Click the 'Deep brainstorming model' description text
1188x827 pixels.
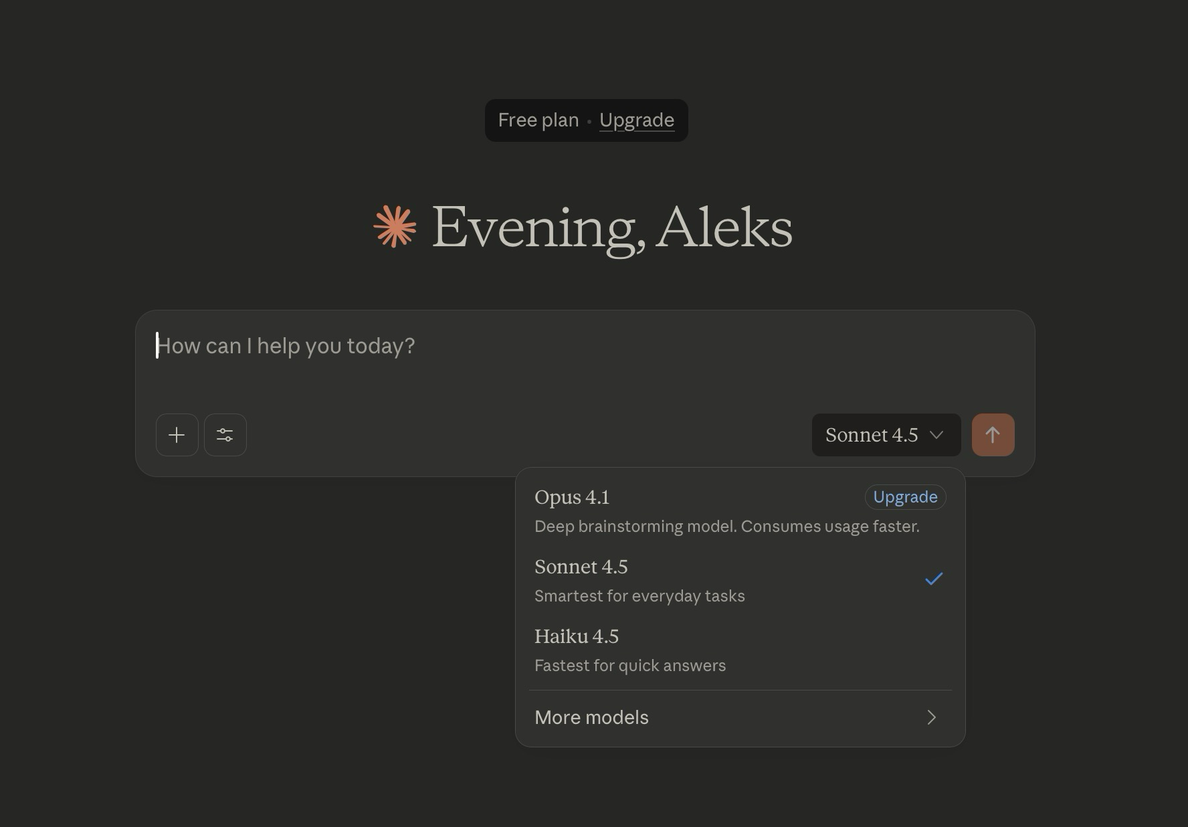click(x=726, y=527)
